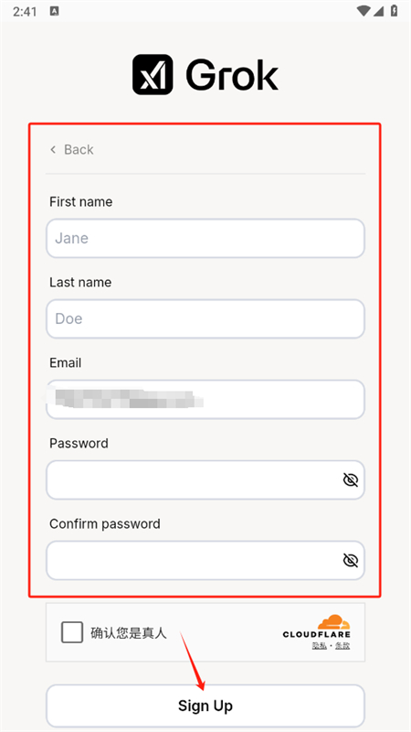The height and width of the screenshot is (732, 411).
Task: Show Password using its eye icon
Action: [350, 479]
